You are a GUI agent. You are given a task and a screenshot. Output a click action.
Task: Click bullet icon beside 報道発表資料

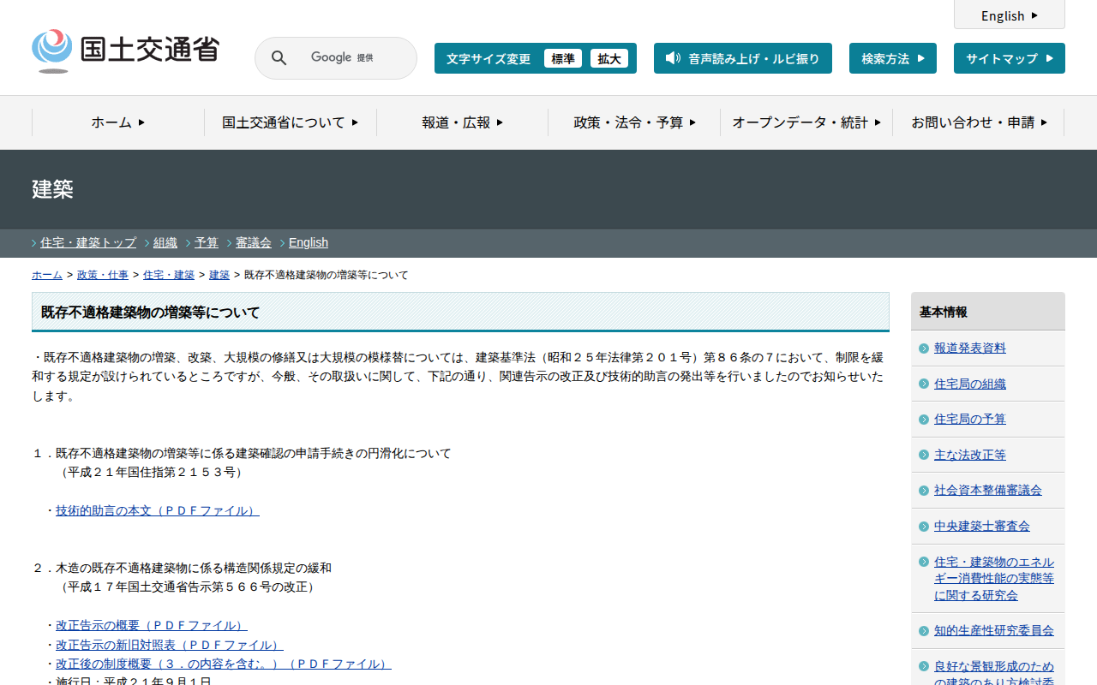(x=923, y=348)
